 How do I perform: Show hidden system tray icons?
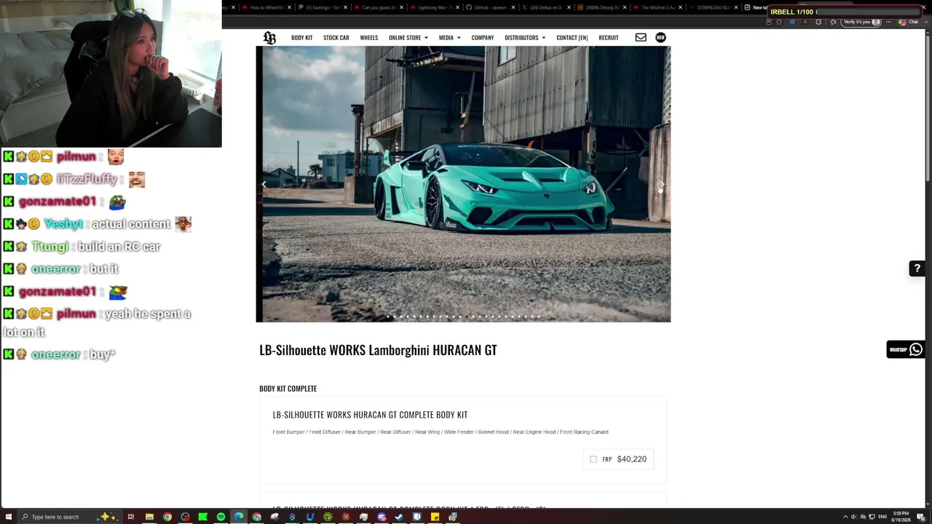pos(845,517)
